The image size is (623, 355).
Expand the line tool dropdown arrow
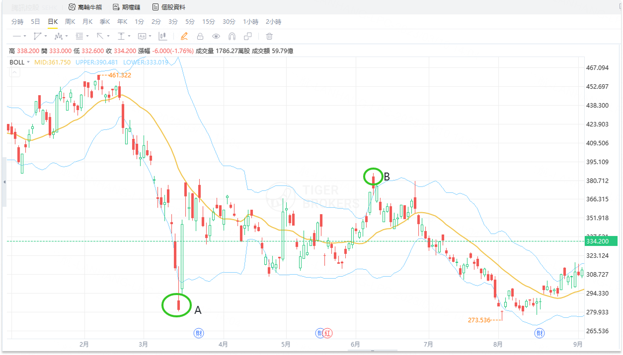(25, 36)
